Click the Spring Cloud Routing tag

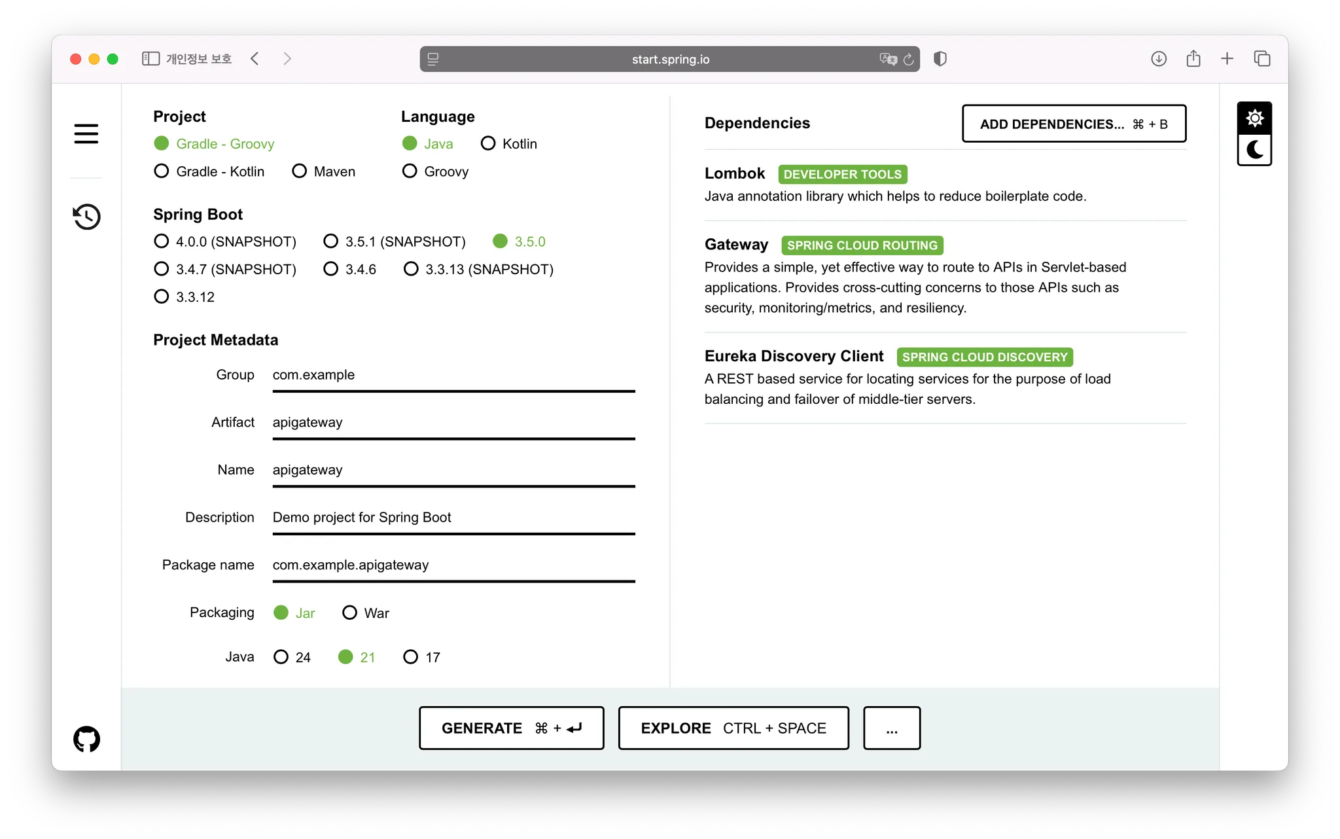pos(862,245)
